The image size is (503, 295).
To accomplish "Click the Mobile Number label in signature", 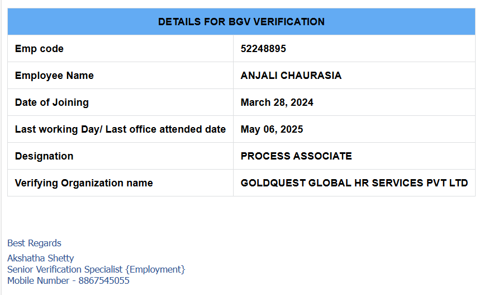I will [38, 280].
